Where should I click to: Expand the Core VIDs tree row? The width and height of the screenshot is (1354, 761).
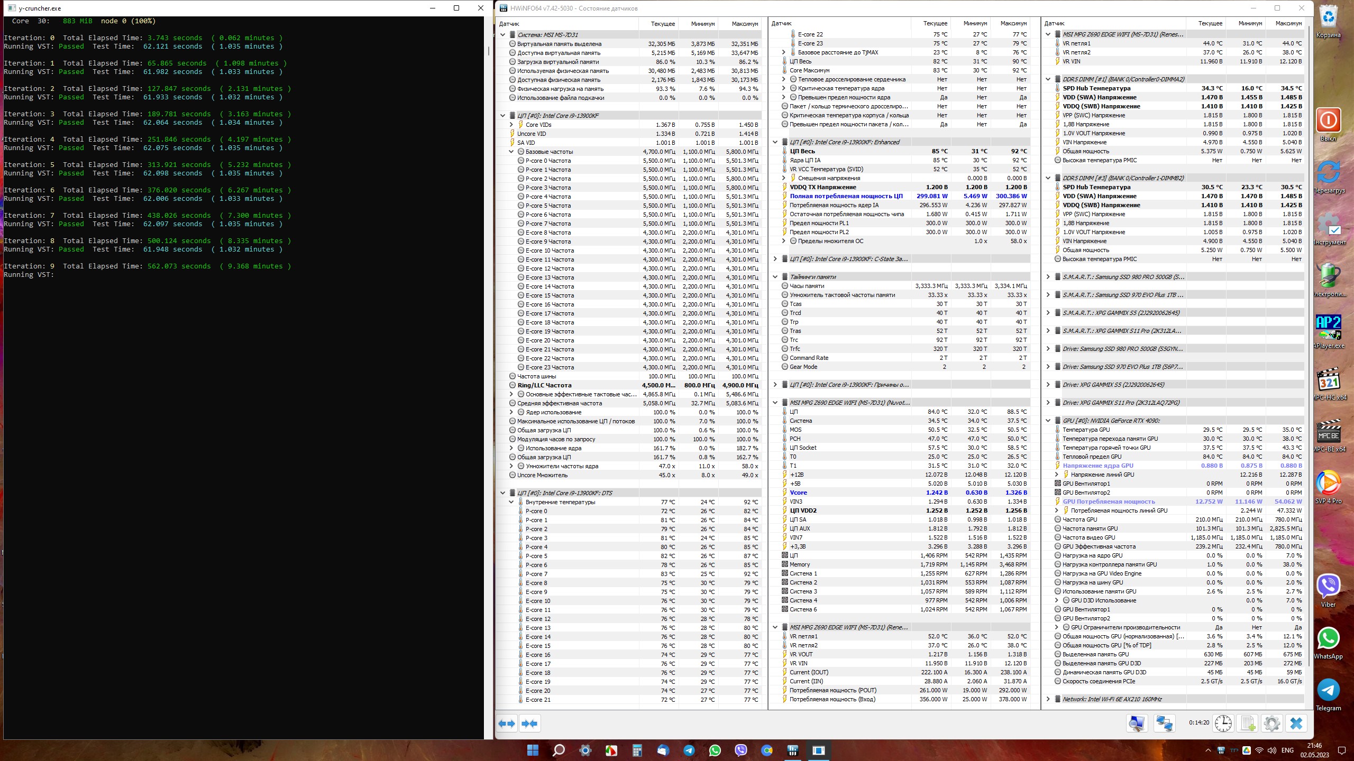coord(511,125)
